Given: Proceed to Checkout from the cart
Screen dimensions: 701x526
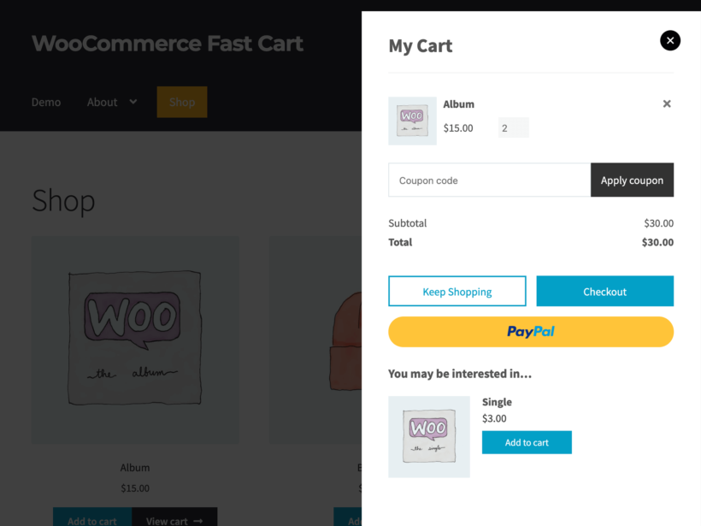Looking at the screenshot, I should (604, 291).
